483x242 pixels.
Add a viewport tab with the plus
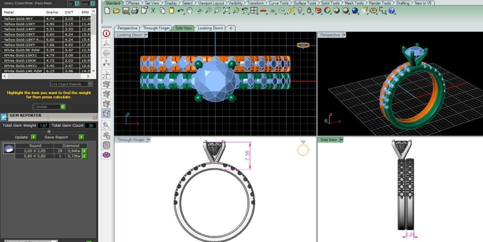pos(231,28)
